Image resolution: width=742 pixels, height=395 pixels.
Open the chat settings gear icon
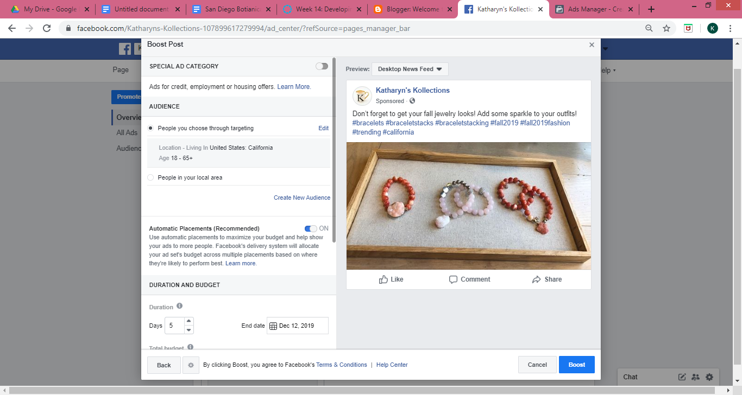(x=709, y=377)
